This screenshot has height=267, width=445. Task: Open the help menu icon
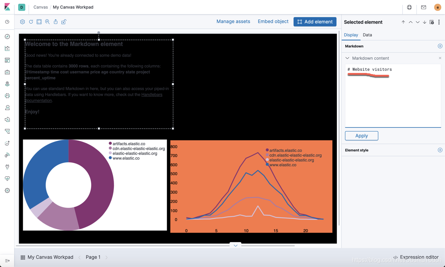[409, 7]
